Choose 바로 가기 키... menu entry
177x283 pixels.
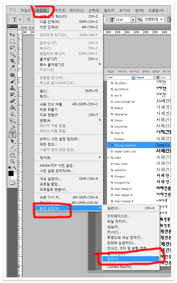pyautogui.click(x=68, y=197)
